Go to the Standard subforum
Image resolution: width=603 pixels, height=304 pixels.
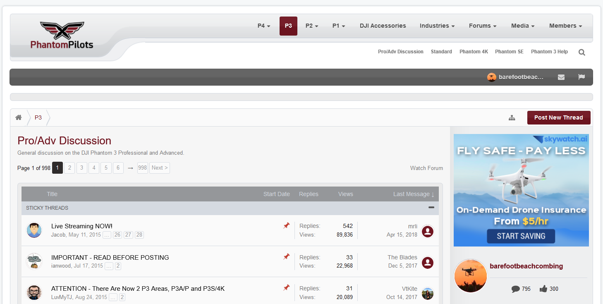[x=441, y=52]
